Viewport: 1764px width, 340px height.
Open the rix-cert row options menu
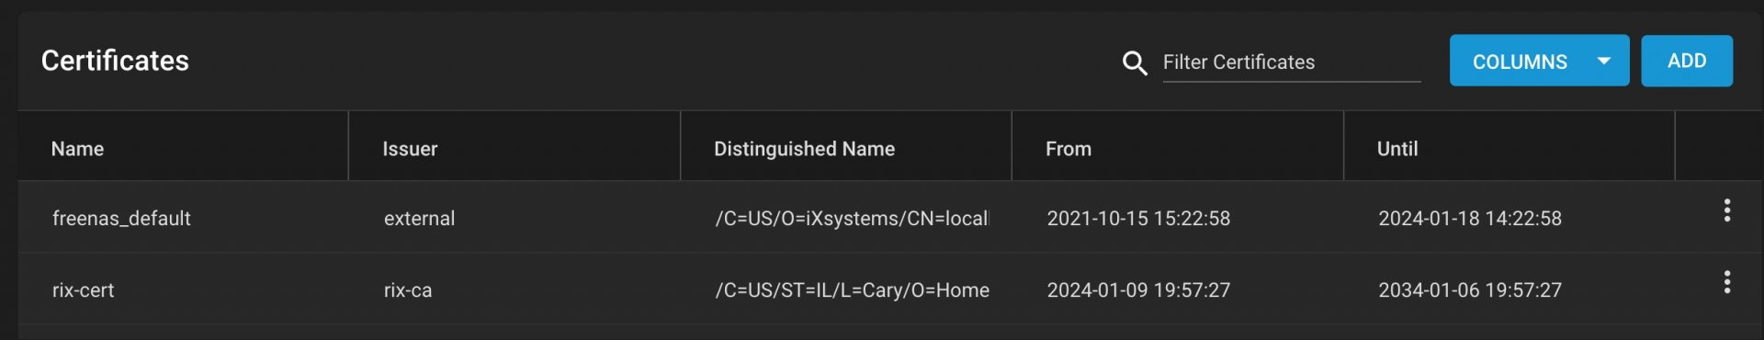(1727, 282)
